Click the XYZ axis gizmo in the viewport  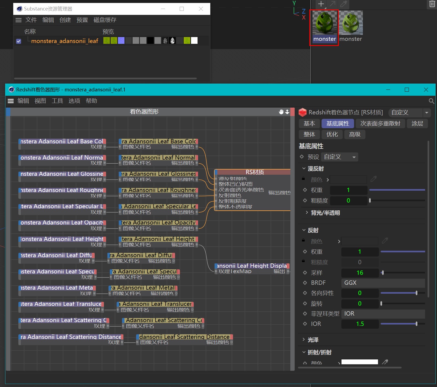(299, 11)
